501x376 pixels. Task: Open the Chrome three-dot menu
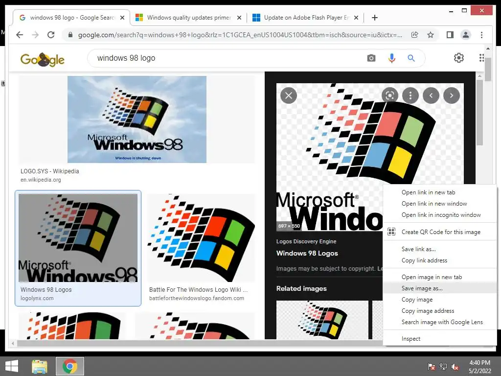481,35
